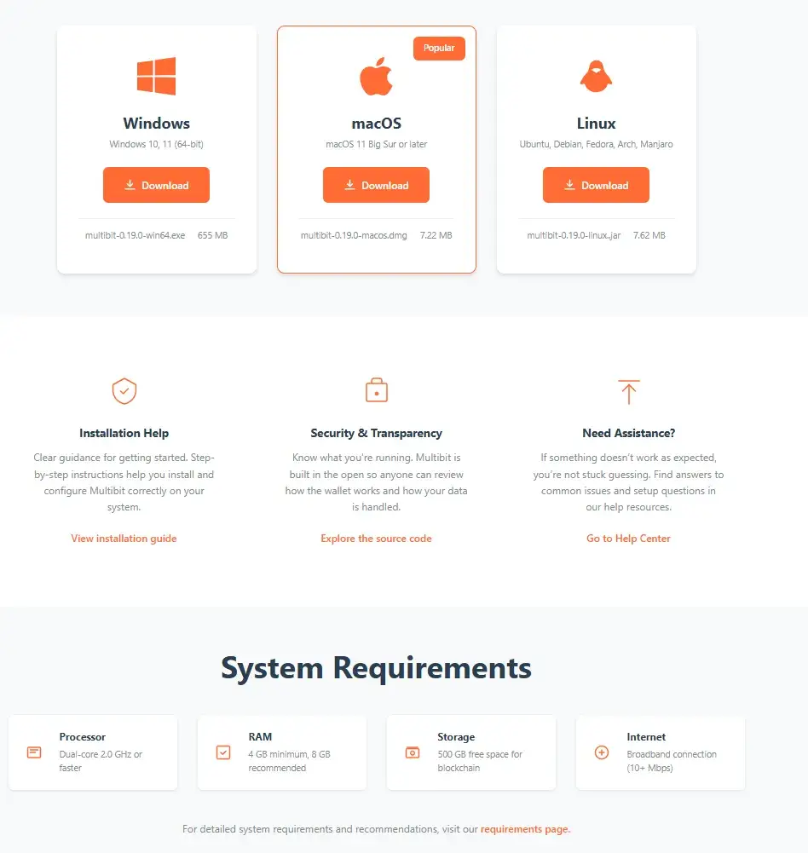
Task: Select the multibit-0.19.0-linux.jar filename
Action: (x=574, y=235)
